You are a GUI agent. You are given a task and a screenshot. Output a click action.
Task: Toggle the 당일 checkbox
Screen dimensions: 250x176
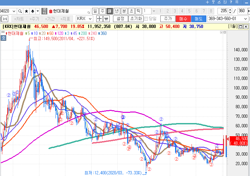pos(146,19)
